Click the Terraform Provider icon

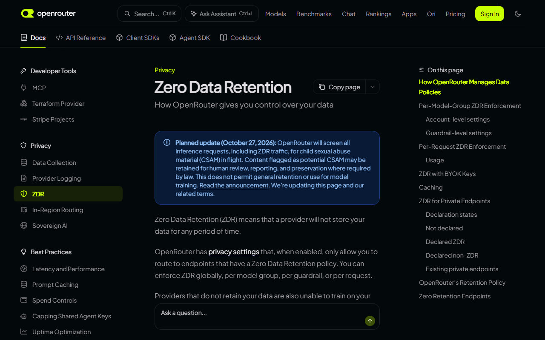click(24, 103)
